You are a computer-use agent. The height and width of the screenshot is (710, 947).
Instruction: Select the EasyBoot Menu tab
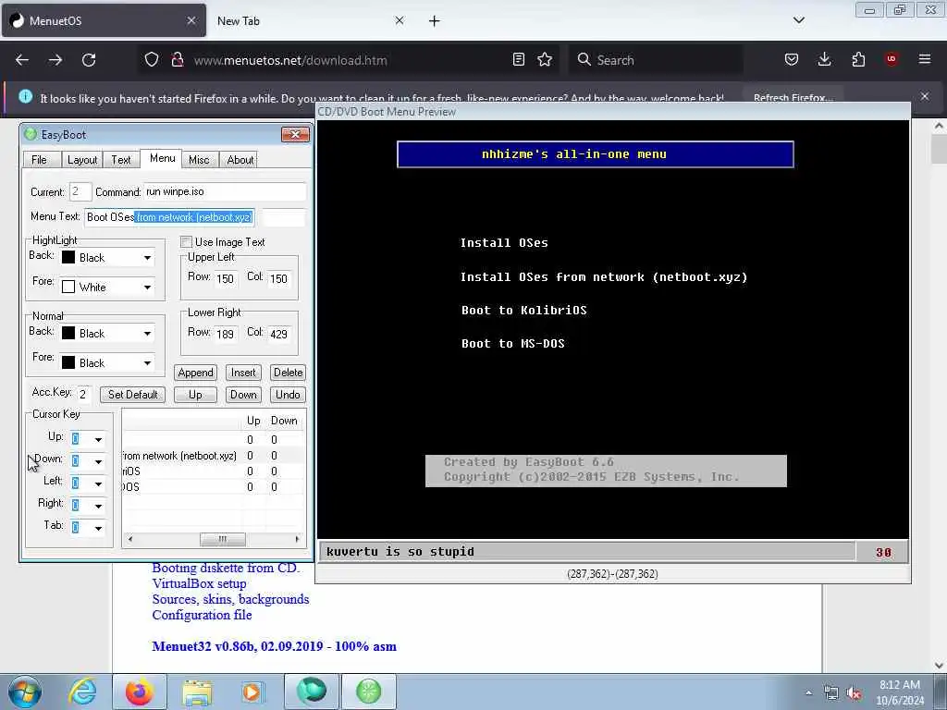(x=163, y=158)
